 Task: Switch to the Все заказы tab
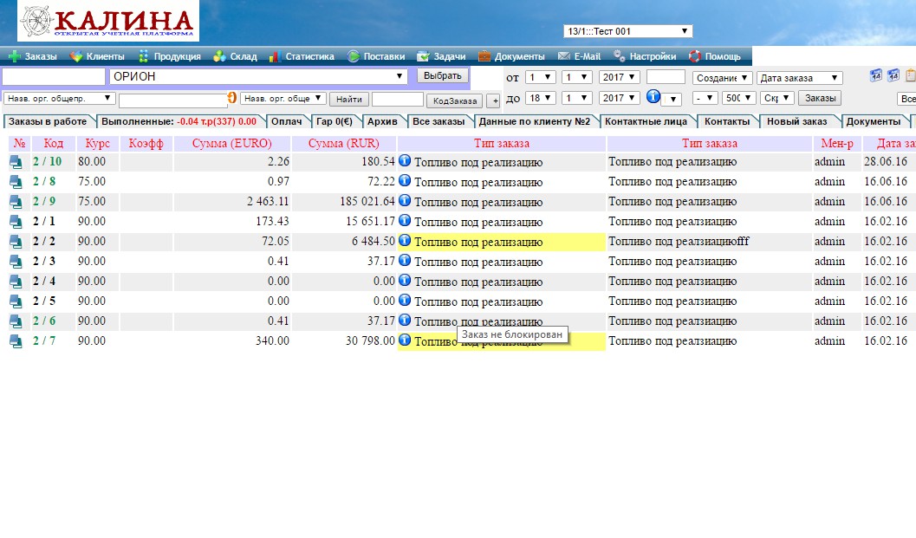[x=439, y=121]
